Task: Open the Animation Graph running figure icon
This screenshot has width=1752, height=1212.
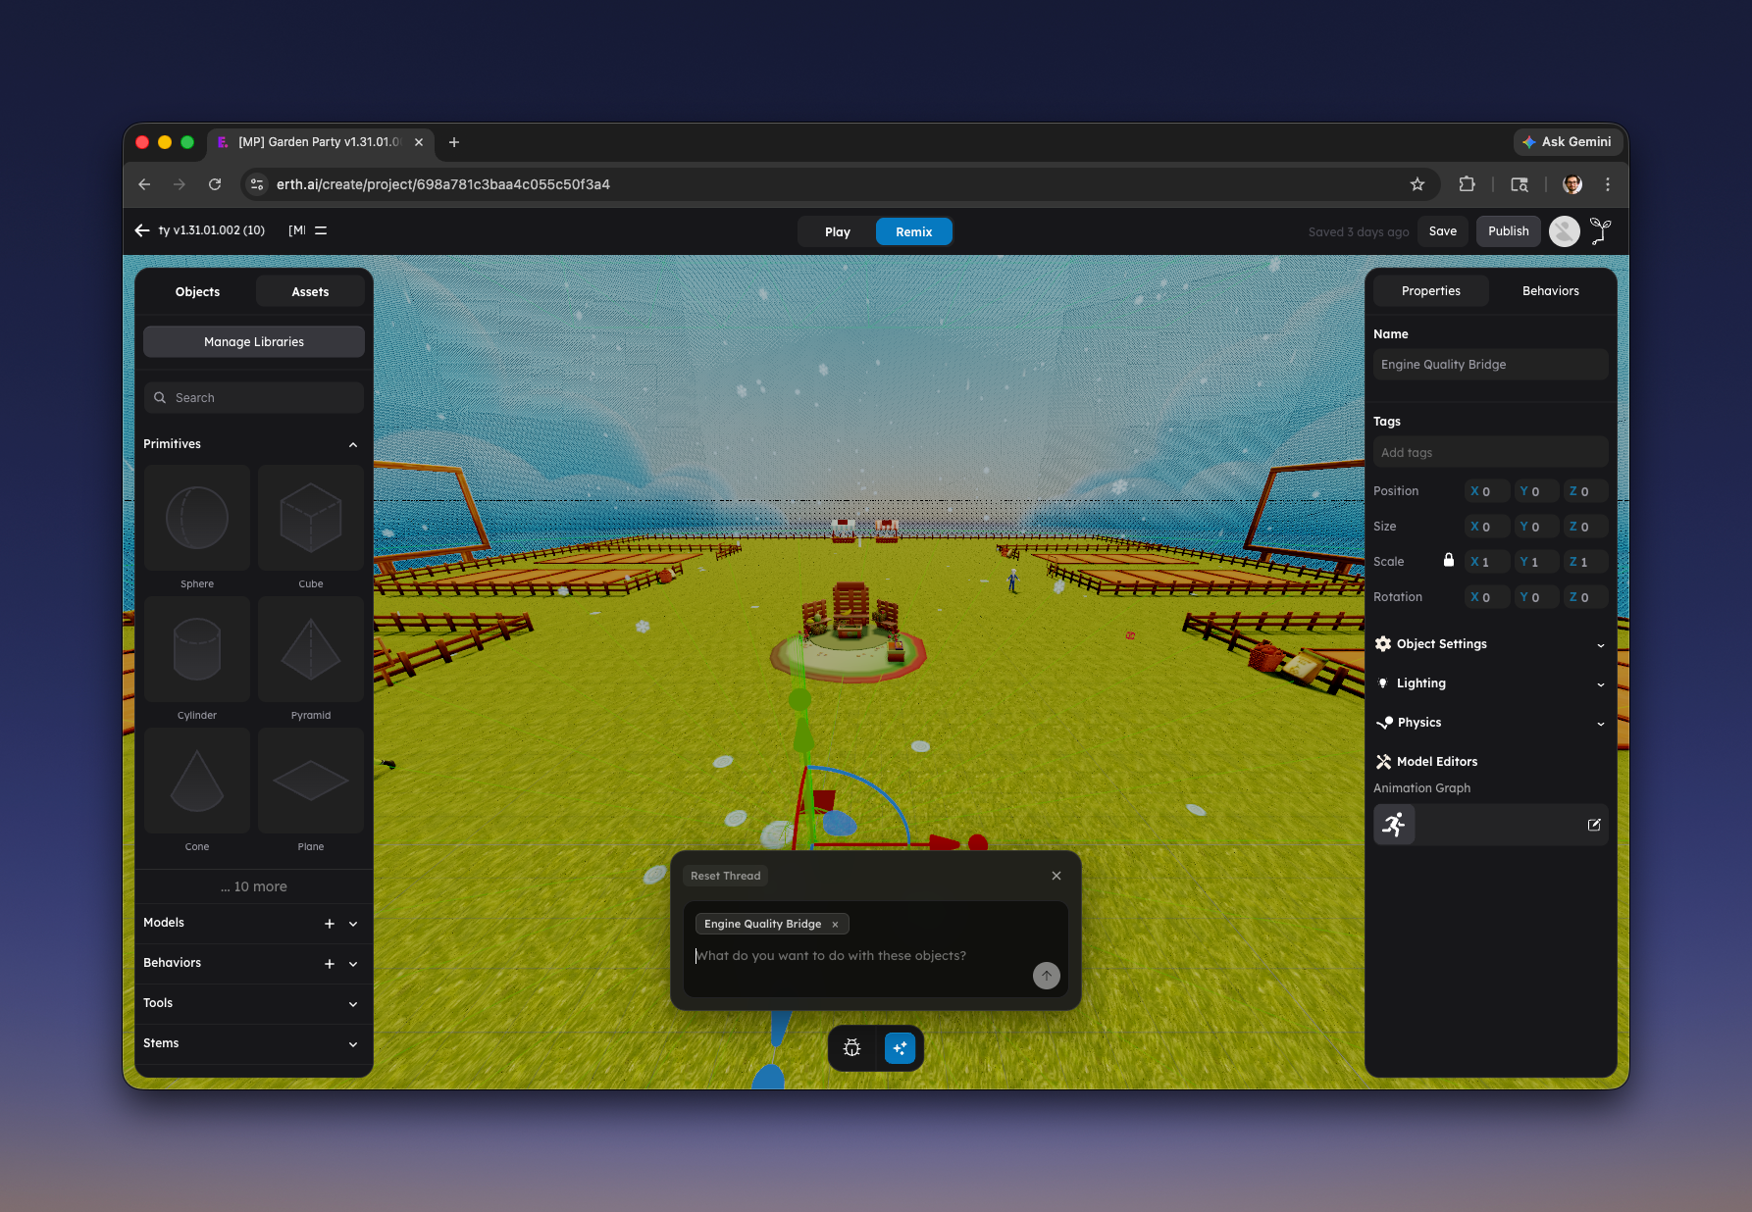Action: 1394,825
